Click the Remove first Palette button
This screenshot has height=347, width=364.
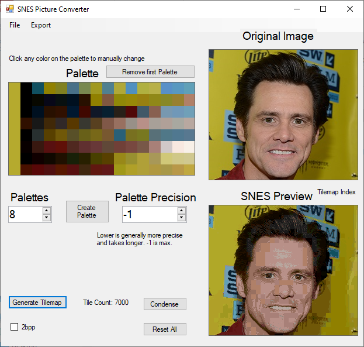tap(150, 72)
